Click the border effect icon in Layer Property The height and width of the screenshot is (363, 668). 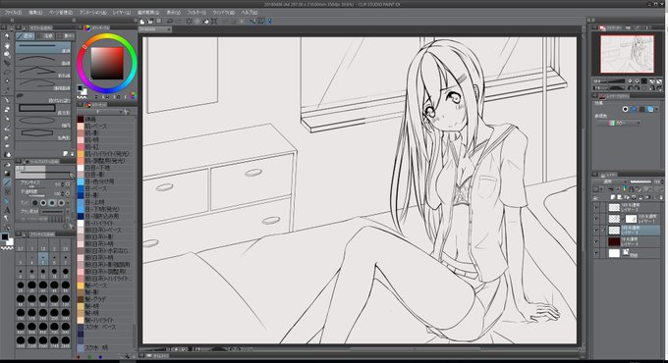pyautogui.click(x=625, y=109)
